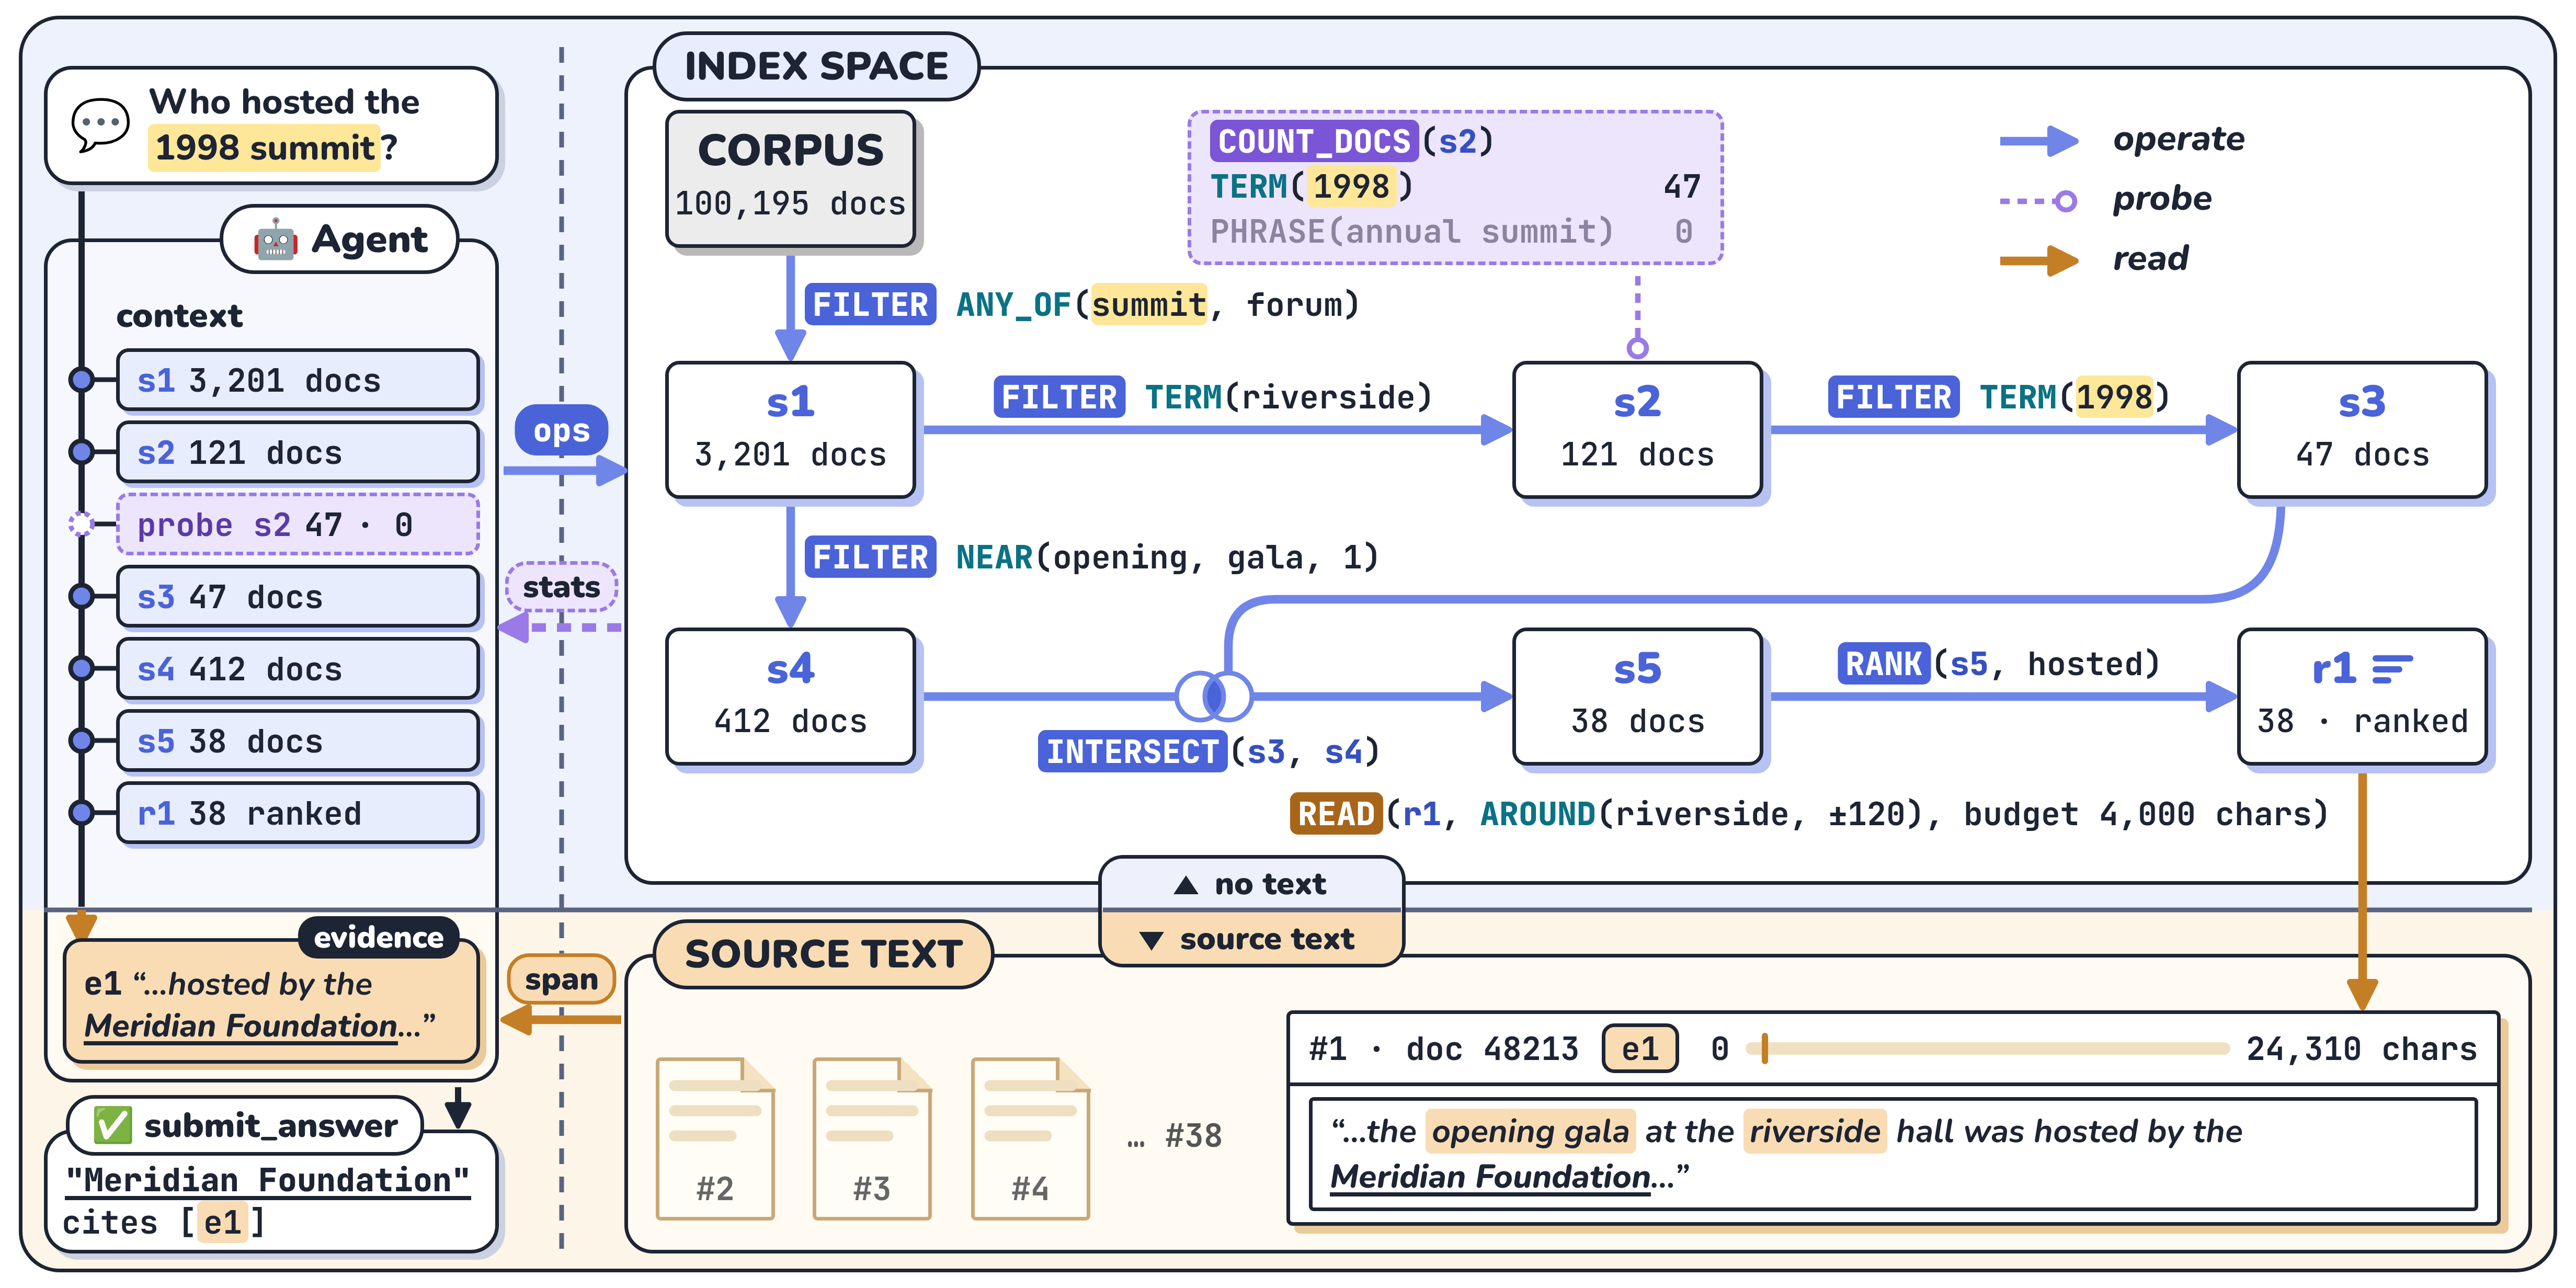Click the READ operation tag

point(1336,814)
